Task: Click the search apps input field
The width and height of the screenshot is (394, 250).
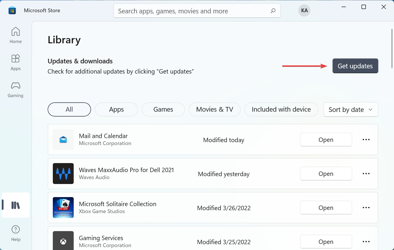Action: tap(197, 10)
